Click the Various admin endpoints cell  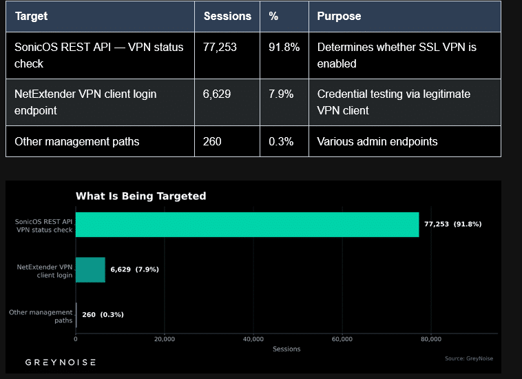(377, 141)
